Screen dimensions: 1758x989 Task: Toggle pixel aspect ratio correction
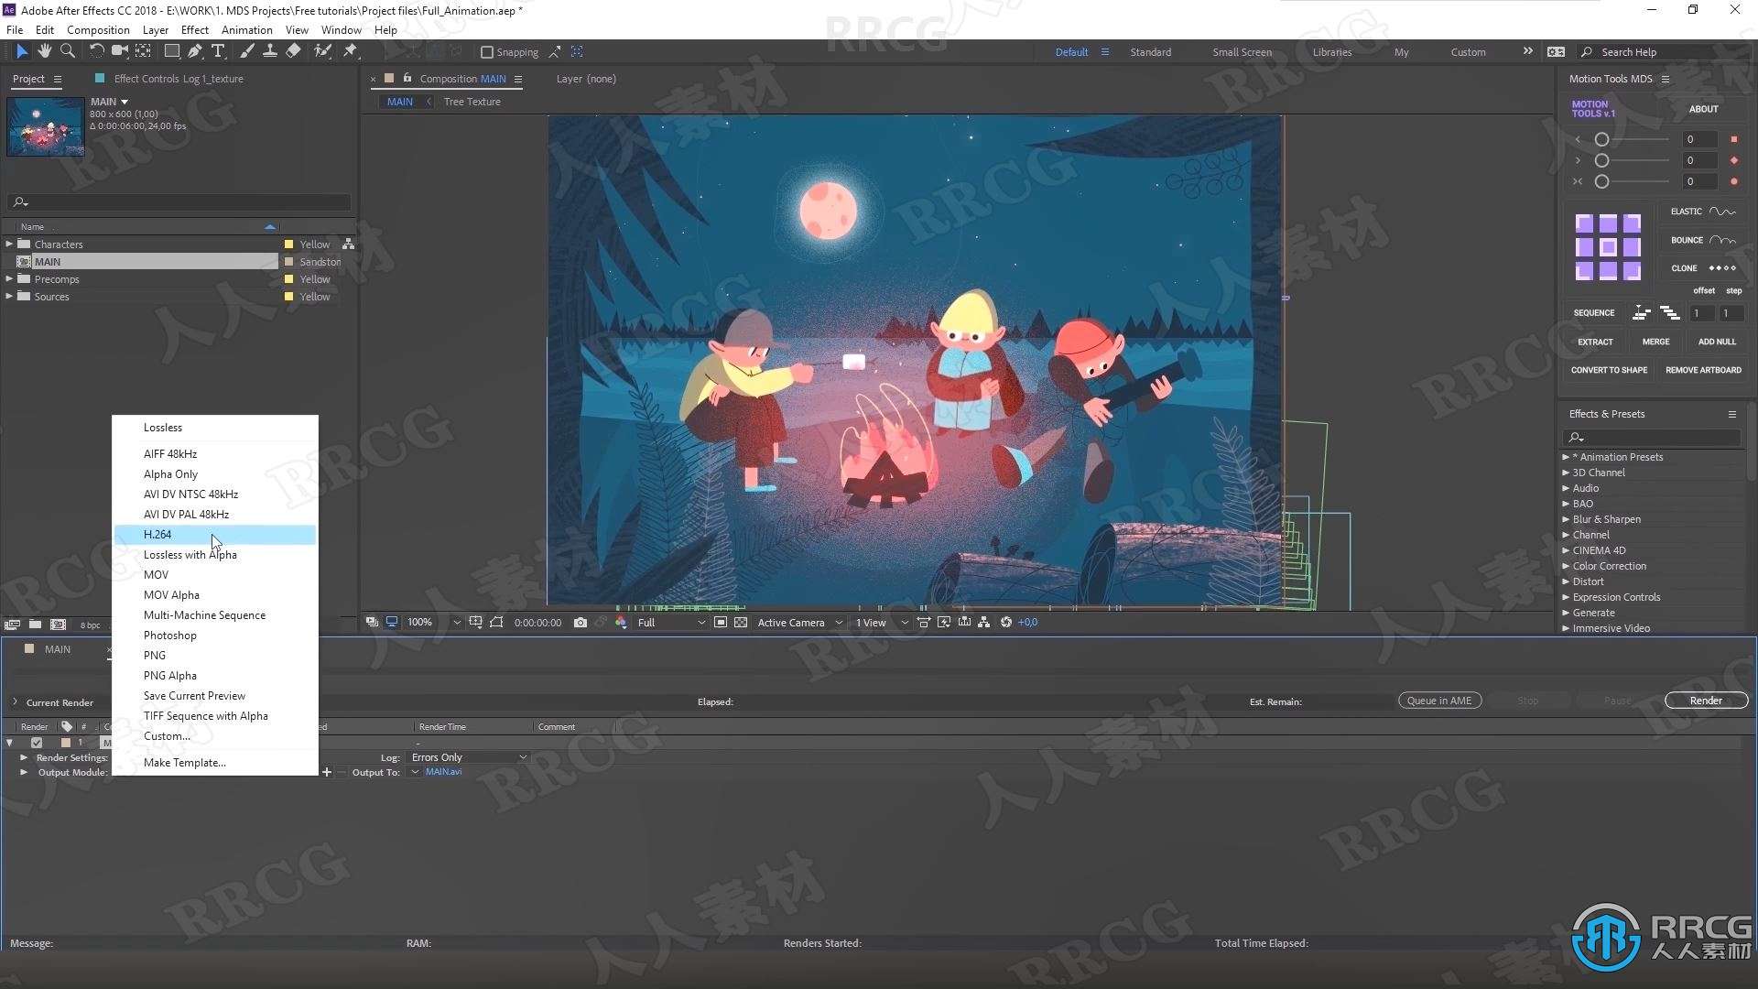click(924, 623)
